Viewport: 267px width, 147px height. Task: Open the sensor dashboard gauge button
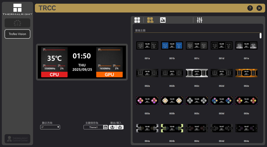click(x=17, y=23)
